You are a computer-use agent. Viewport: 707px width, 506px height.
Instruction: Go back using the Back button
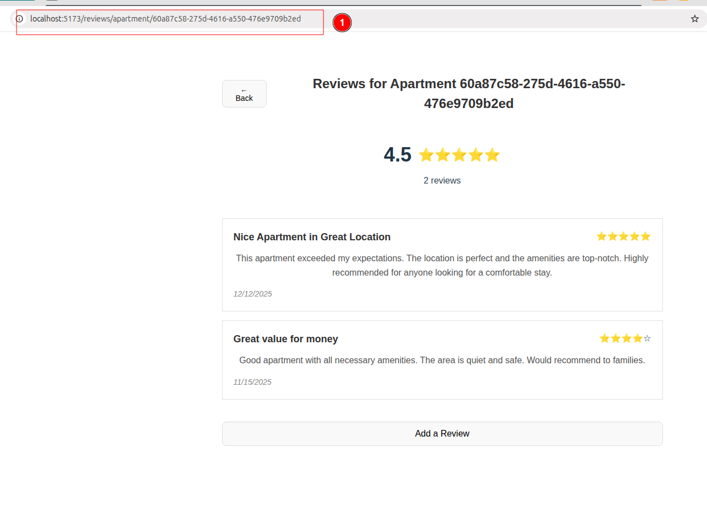(244, 94)
